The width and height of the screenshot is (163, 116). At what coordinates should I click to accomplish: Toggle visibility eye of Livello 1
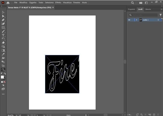coord(129,20)
